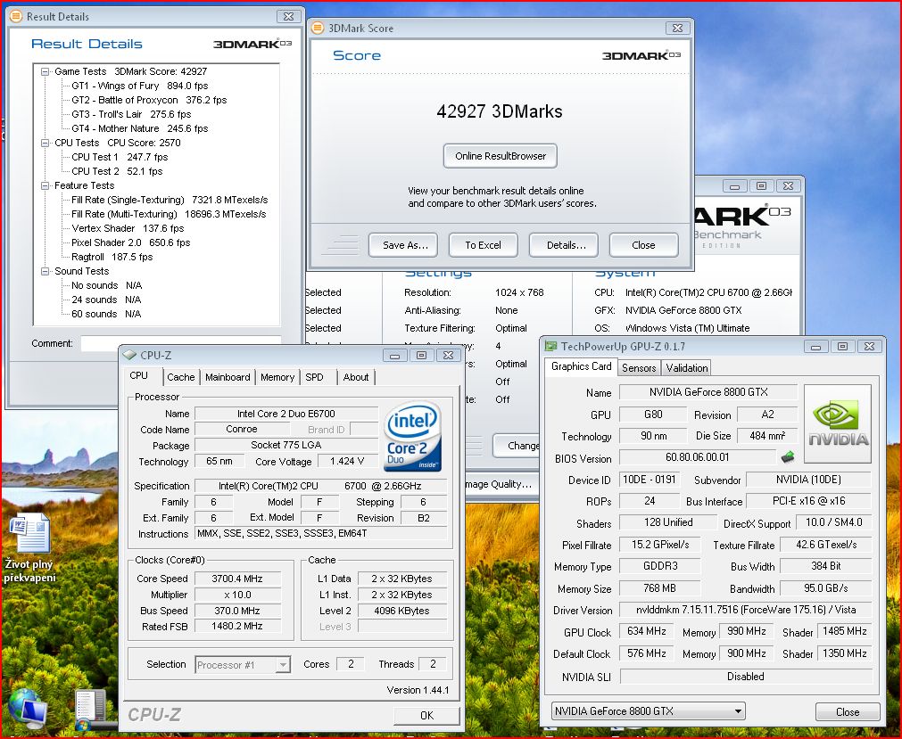Select the GT2 - Battle of Proxycon row
This screenshot has width=902, height=739.
tap(149, 100)
